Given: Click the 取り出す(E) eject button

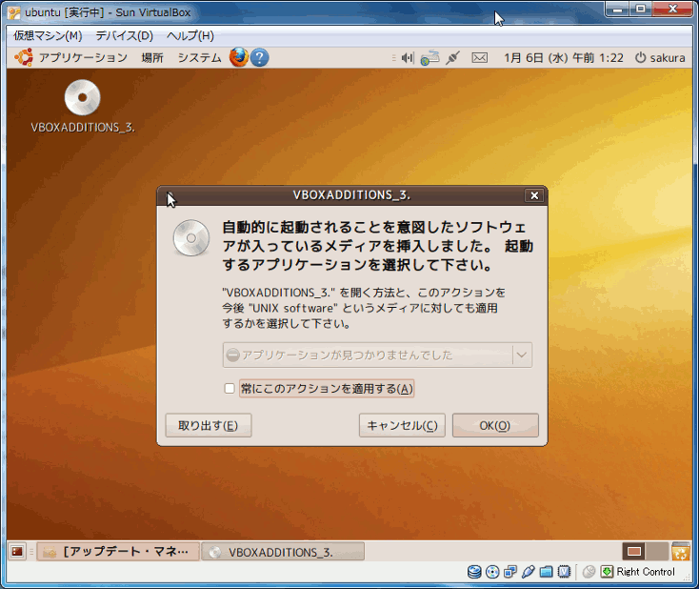Looking at the screenshot, I should click(x=209, y=426).
